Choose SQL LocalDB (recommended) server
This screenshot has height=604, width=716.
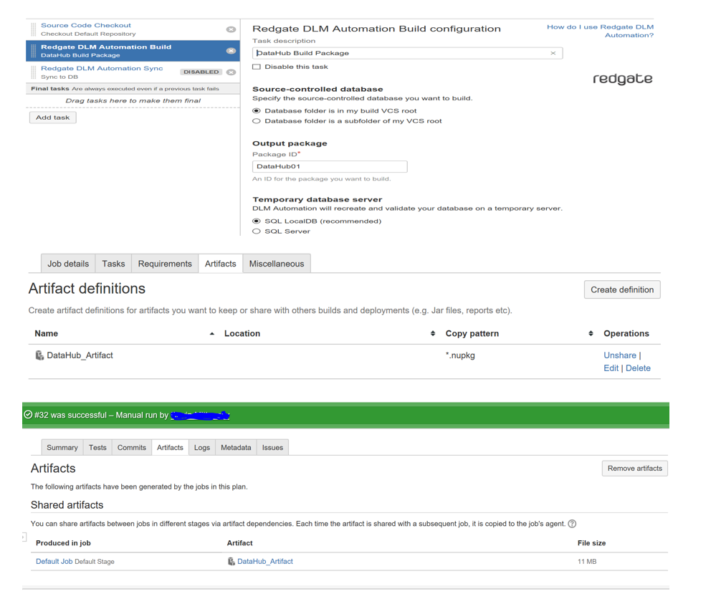point(257,221)
